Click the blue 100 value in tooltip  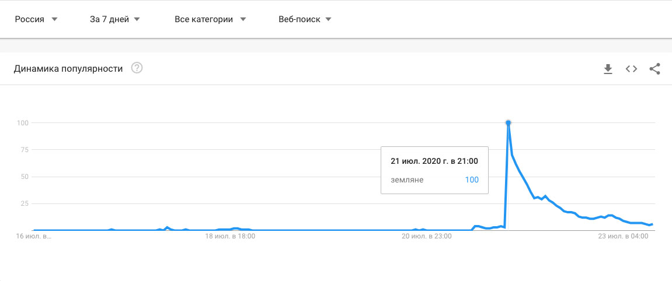tap(471, 180)
